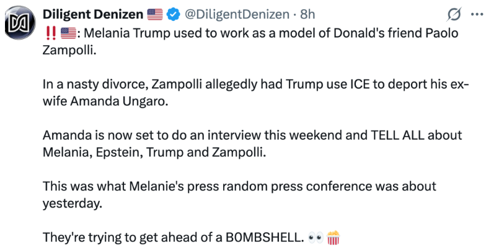
Task: Click the paragraph starting "Melania Trump used"
Action: [248, 41]
